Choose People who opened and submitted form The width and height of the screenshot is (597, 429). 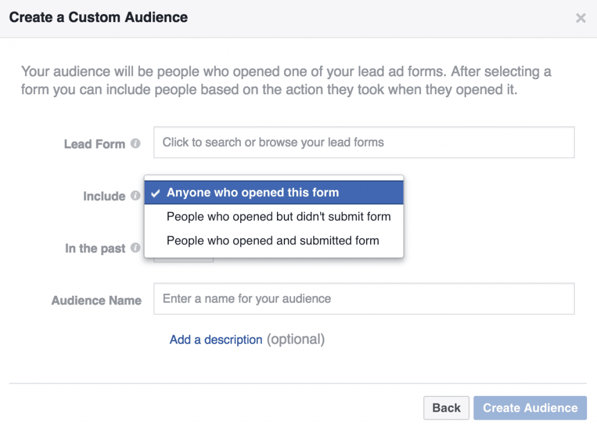coord(274,240)
